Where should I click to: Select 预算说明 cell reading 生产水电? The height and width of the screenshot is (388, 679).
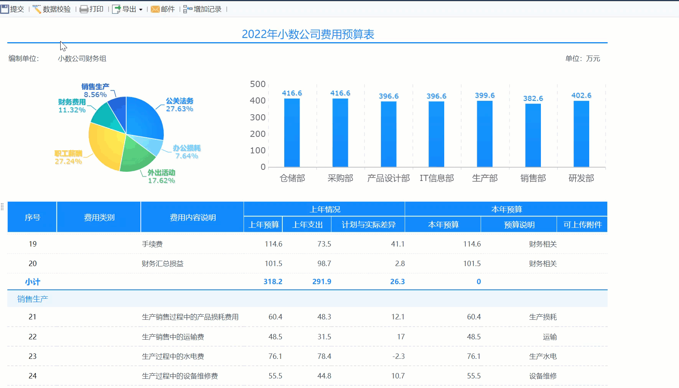pyautogui.click(x=542, y=357)
